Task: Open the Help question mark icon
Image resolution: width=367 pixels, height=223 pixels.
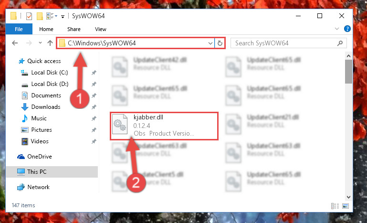Action: pos(347,29)
